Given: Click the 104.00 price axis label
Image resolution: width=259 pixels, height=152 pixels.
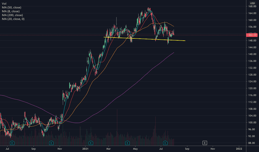Looking at the screenshot, I should point(252,116).
